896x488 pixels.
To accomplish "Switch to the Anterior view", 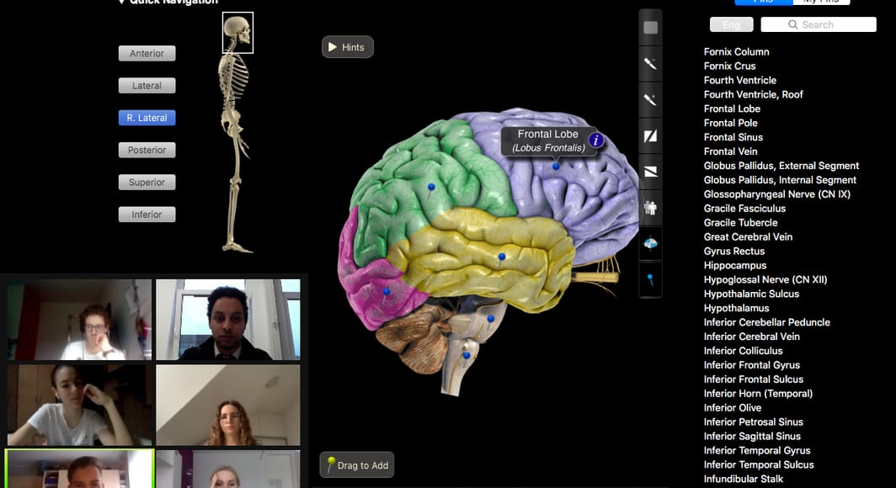I will point(147,54).
